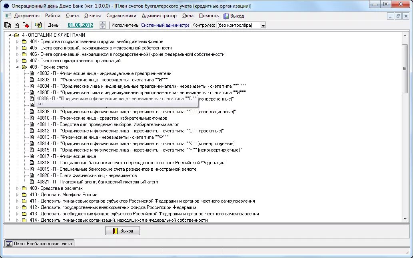Select account 40818 special nonresident accounts
This screenshot has width=413, height=258.
pyautogui.click(x=131, y=163)
